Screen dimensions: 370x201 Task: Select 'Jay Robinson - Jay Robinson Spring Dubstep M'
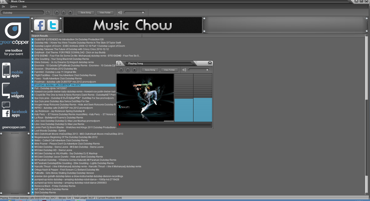(x=59, y=111)
